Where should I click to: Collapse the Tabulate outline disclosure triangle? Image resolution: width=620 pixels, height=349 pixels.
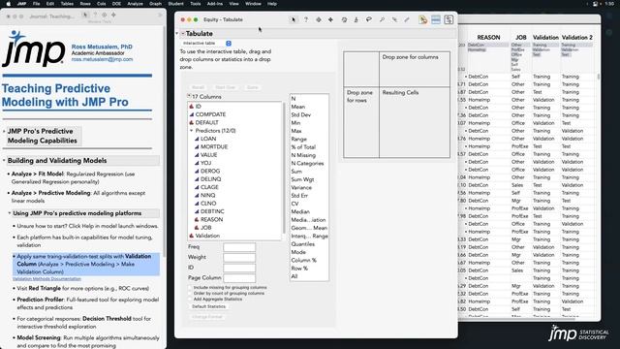coord(176,34)
